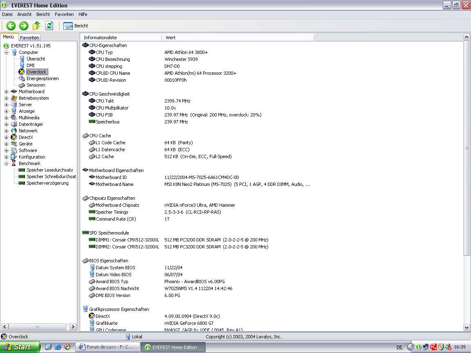
Task: Expand the Anzeige tree node
Action: pos(6,112)
